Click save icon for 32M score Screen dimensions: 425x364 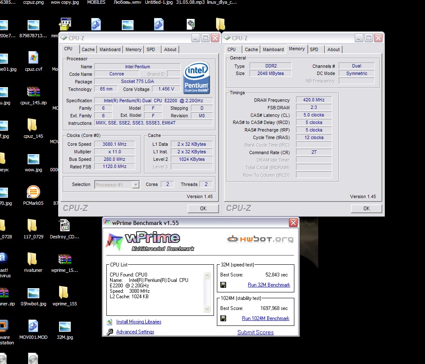pos(223,285)
